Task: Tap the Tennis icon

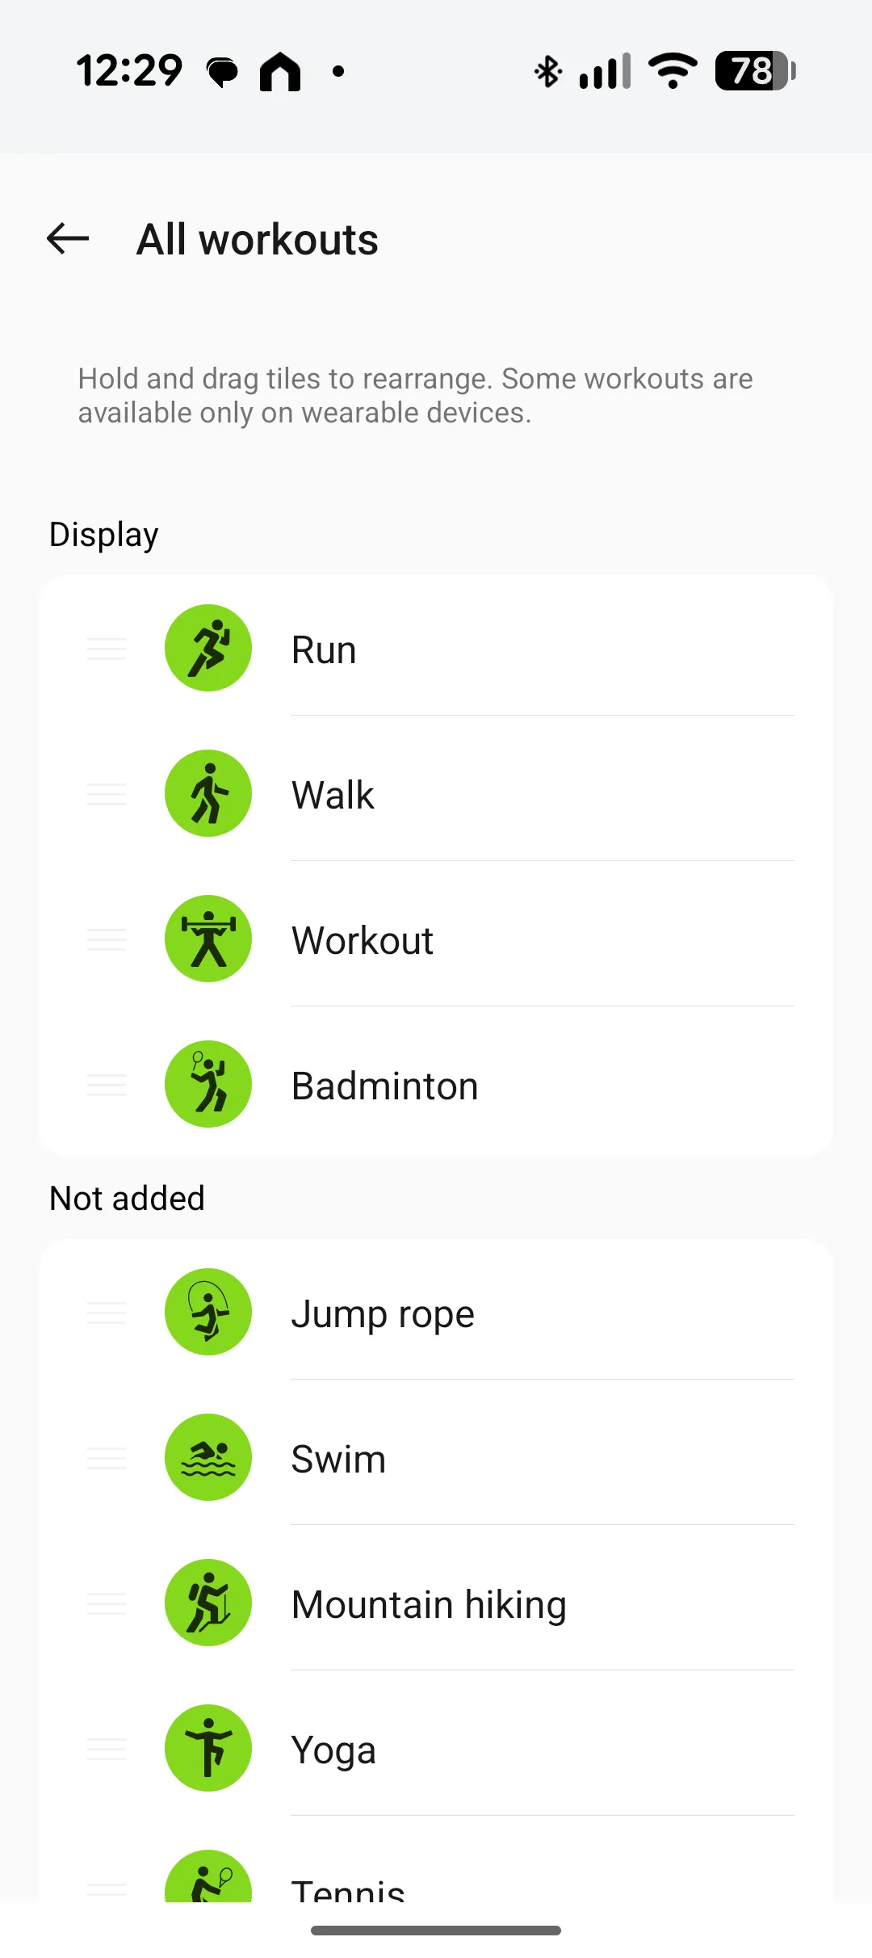Action: (x=208, y=1879)
